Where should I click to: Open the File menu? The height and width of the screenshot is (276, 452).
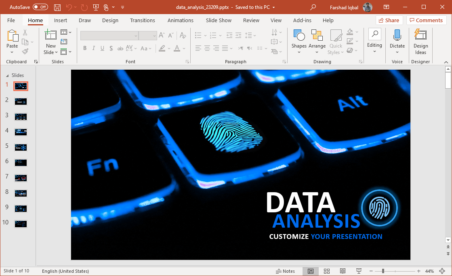11,20
